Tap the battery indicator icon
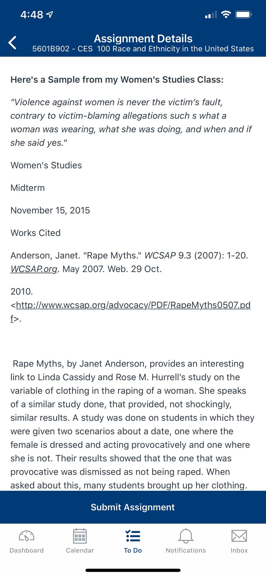Viewport: 266px width, 577px height. [243, 14]
